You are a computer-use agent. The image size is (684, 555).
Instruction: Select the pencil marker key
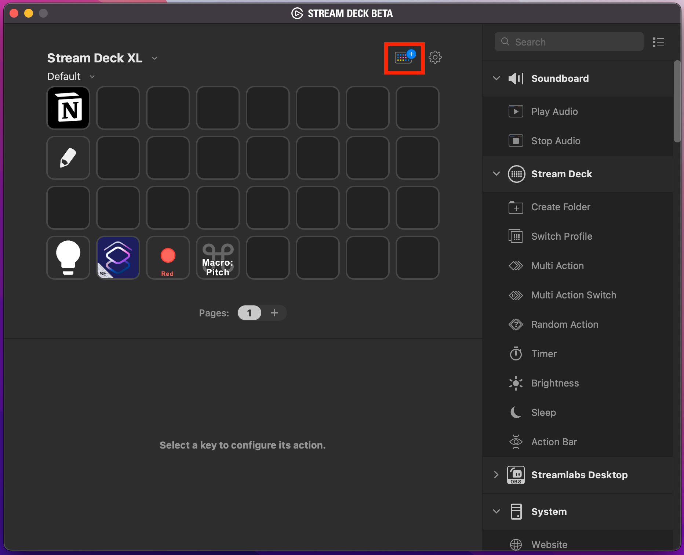click(x=68, y=158)
